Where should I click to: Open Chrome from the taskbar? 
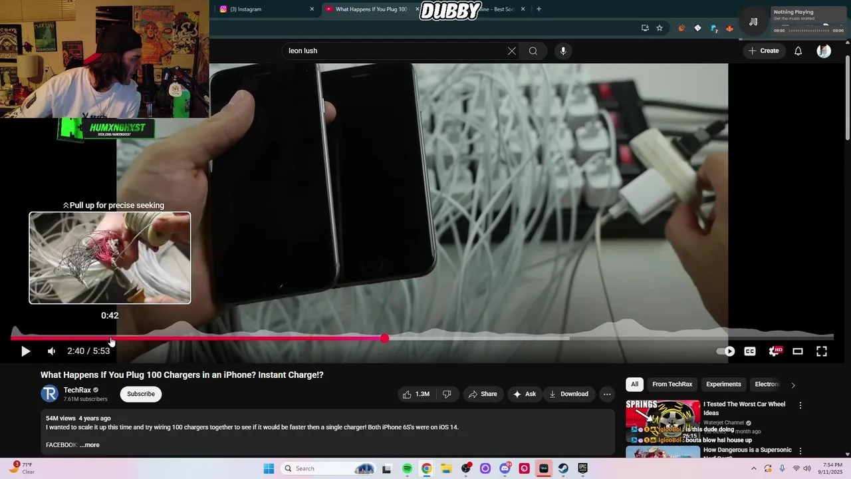point(426,468)
